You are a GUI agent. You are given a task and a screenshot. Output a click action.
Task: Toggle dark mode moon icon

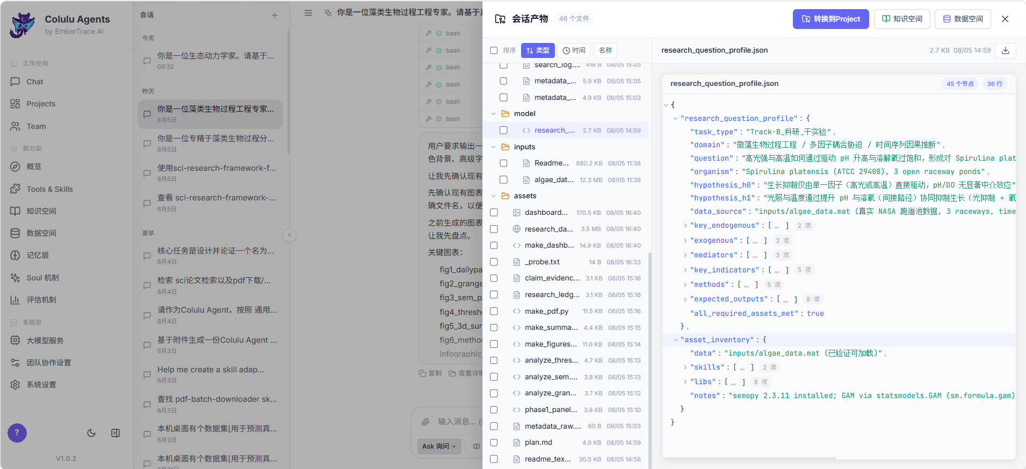coord(91,433)
